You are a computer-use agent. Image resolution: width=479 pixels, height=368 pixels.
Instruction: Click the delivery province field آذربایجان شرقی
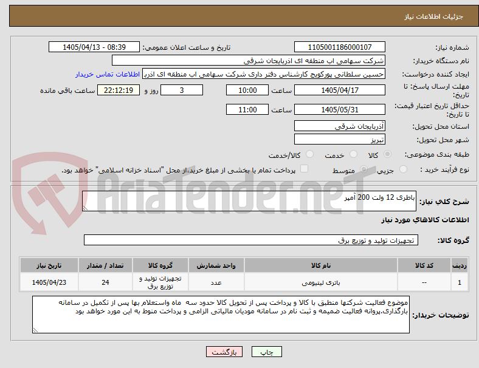(339, 126)
